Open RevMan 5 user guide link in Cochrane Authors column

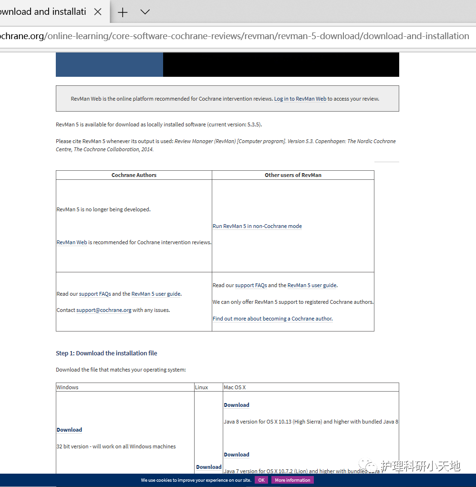(156, 294)
